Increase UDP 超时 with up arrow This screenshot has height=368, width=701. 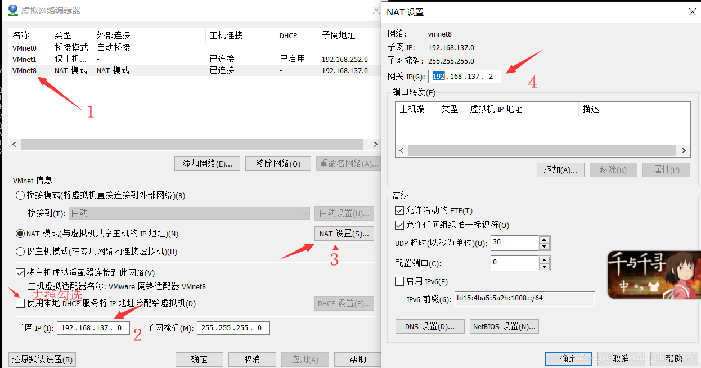click(x=544, y=240)
